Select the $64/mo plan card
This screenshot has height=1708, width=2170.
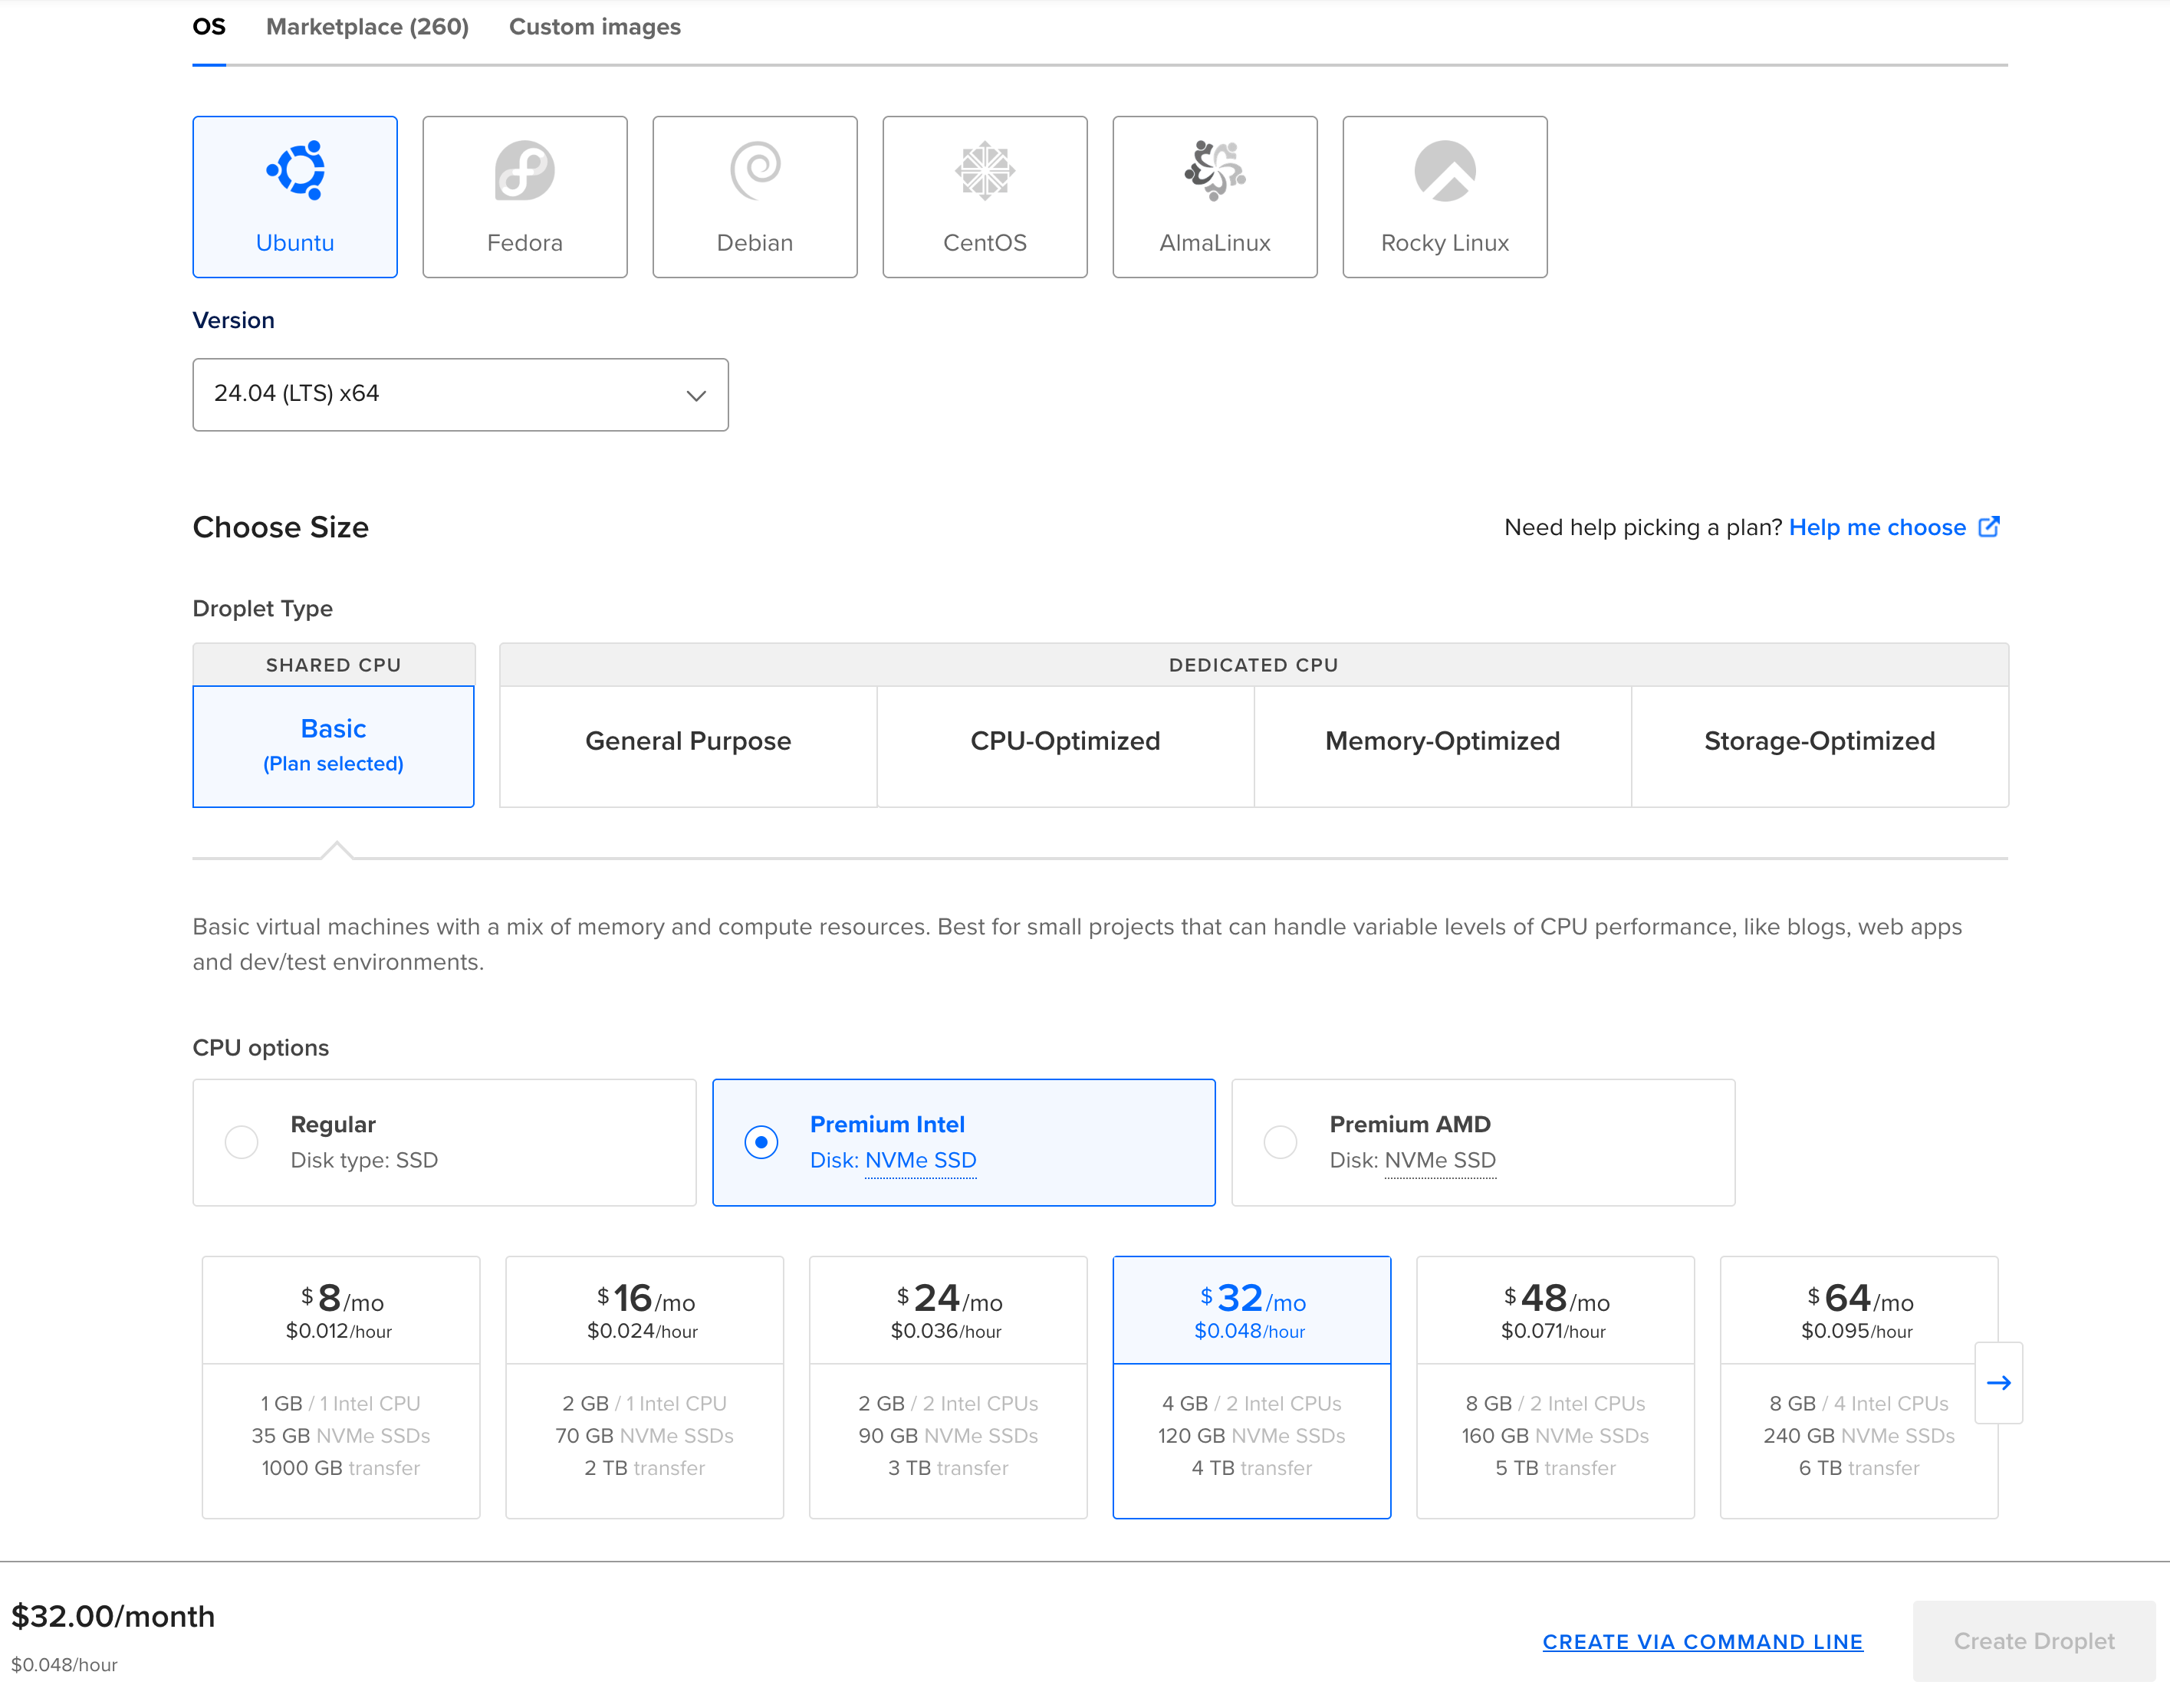(x=1859, y=1387)
